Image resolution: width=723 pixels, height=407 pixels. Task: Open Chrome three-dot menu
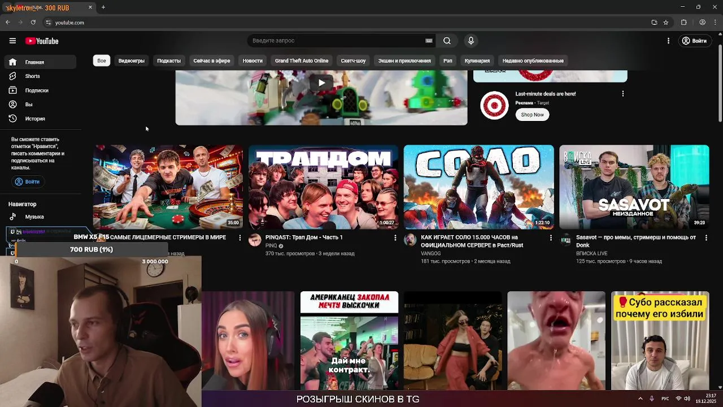[715, 23]
